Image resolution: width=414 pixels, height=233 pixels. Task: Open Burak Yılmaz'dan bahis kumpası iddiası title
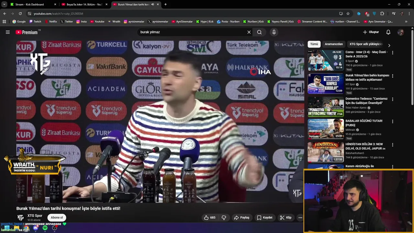click(367, 77)
